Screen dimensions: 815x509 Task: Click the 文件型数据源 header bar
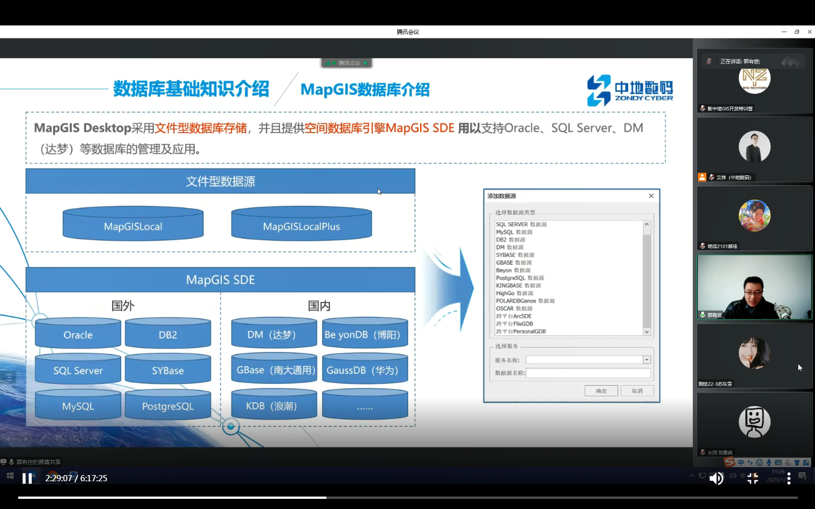[x=220, y=181]
